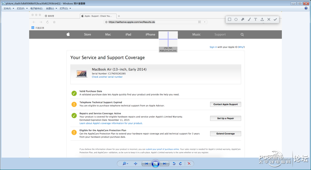Expand the address bar dropdown arrow
311x170 pixels.
point(205,22)
